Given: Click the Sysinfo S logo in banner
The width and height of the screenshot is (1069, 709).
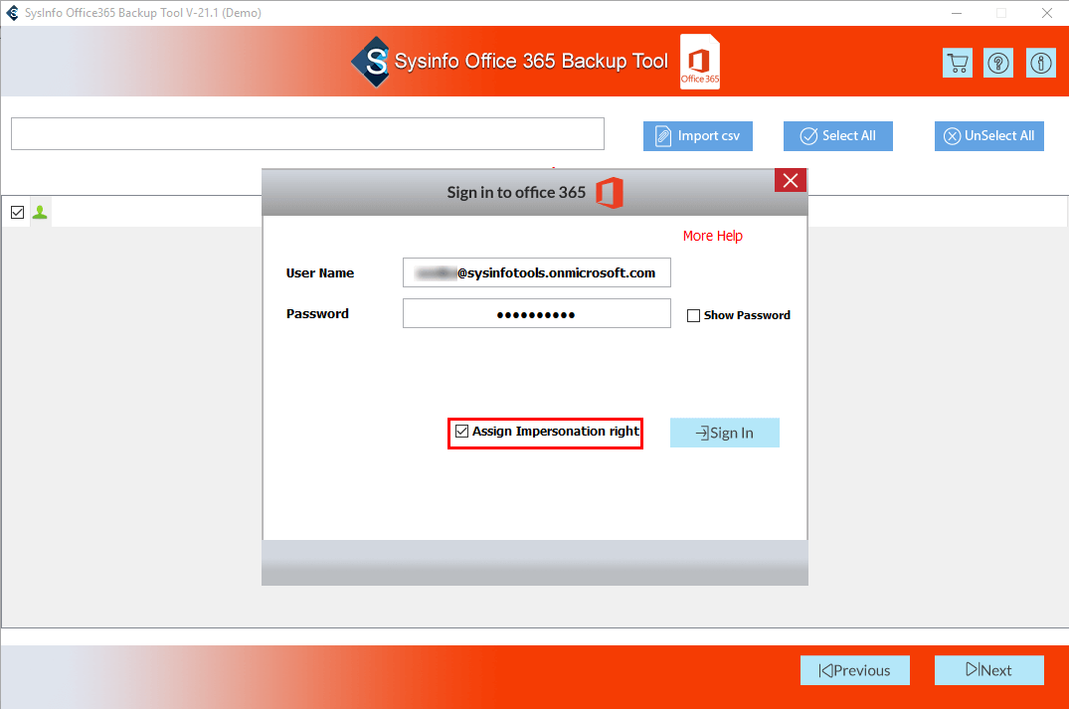Looking at the screenshot, I should [x=372, y=62].
